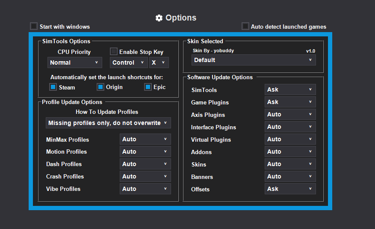Open the Offsets Ask dropdown
375x229 pixels.
290,189
